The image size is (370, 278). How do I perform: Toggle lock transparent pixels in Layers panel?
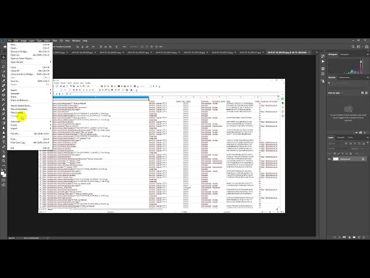tap(335, 153)
